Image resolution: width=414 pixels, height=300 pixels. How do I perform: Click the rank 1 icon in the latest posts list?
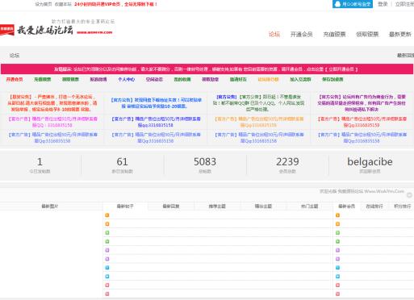pos(107,215)
